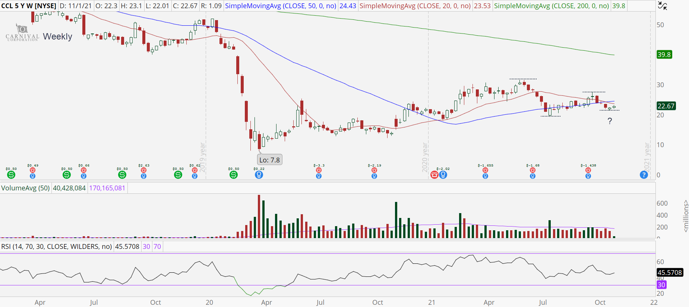Click the earnings phone icon labeled $-2.19
The image size is (689, 307).
(x=374, y=170)
